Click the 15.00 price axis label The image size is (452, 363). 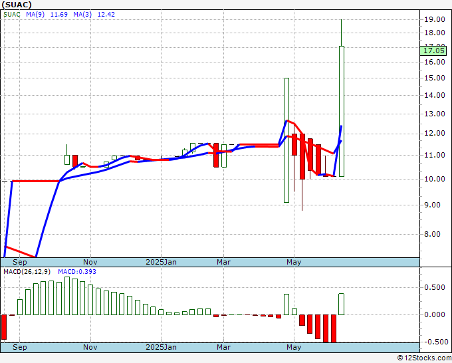pos(435,78)
